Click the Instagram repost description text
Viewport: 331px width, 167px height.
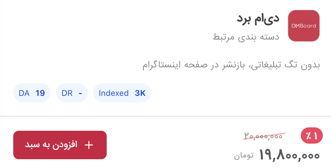pyautogui.click(x=231, y=65)
